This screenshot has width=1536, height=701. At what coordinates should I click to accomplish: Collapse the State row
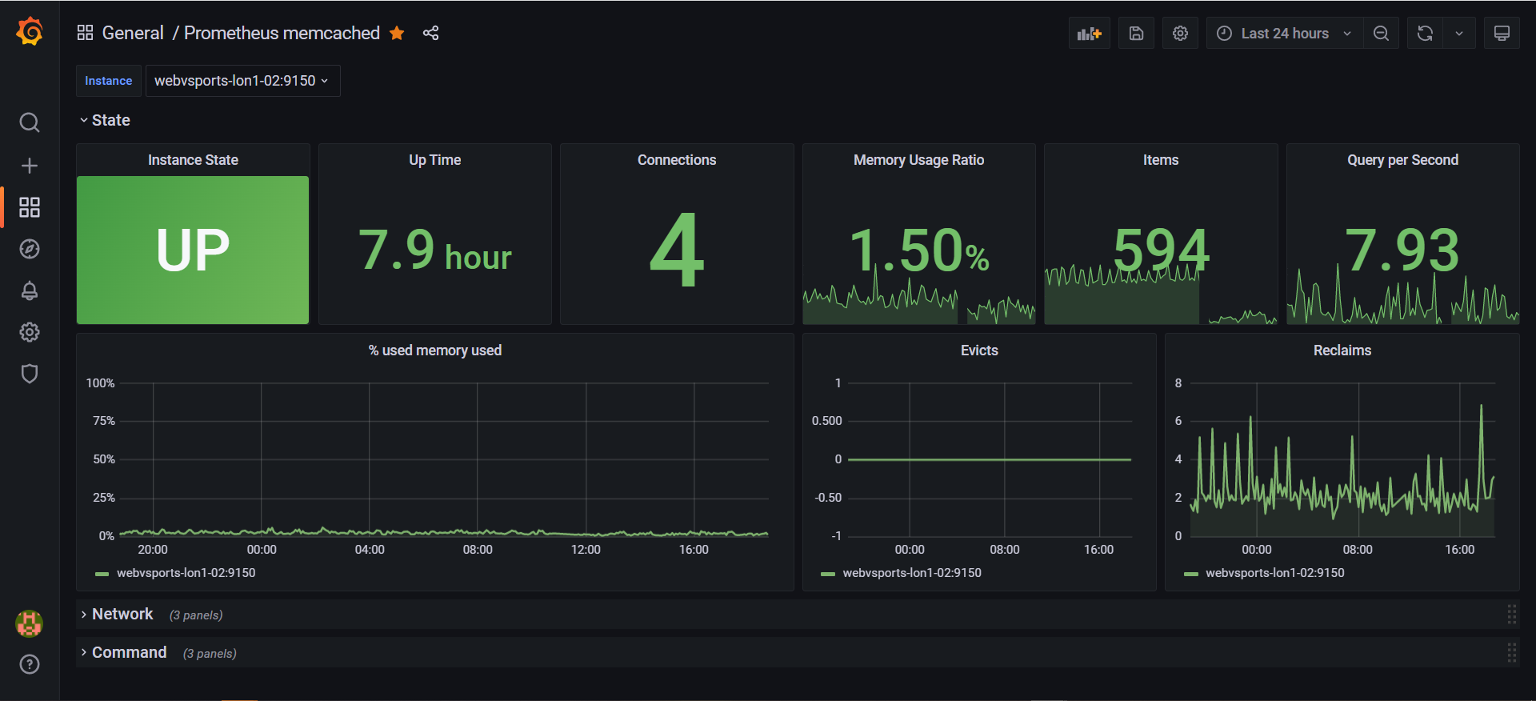104,120
